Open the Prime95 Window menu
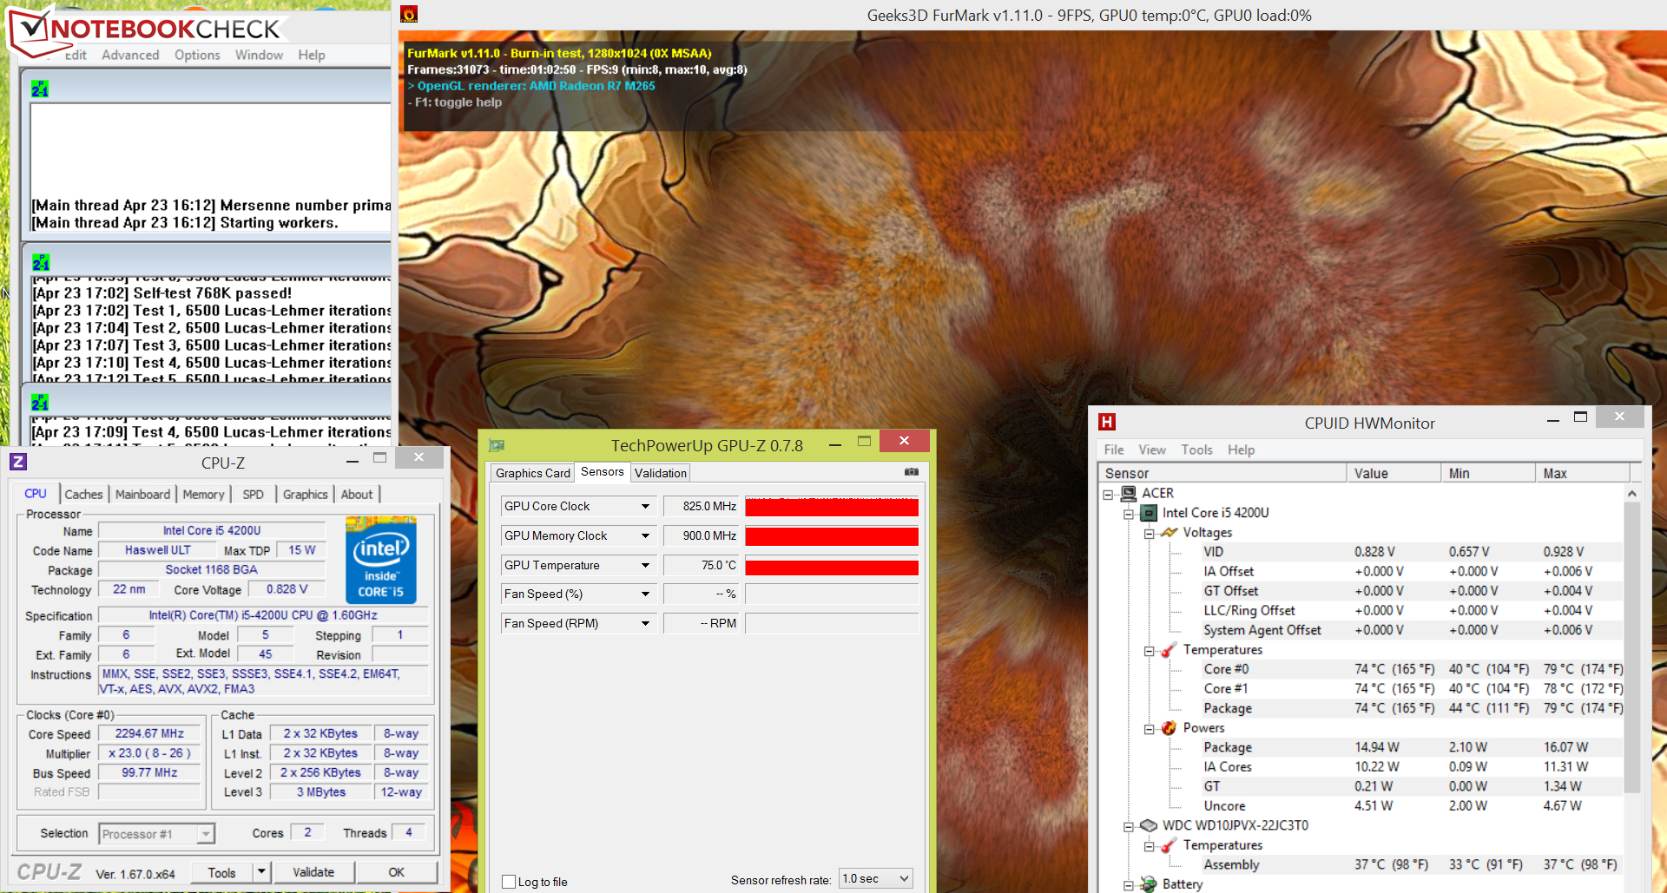The height and width of the screenshot is (893, 1667). [259, 55]
